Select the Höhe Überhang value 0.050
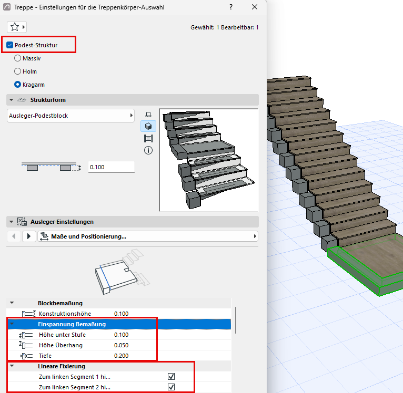 coord(122,345)
